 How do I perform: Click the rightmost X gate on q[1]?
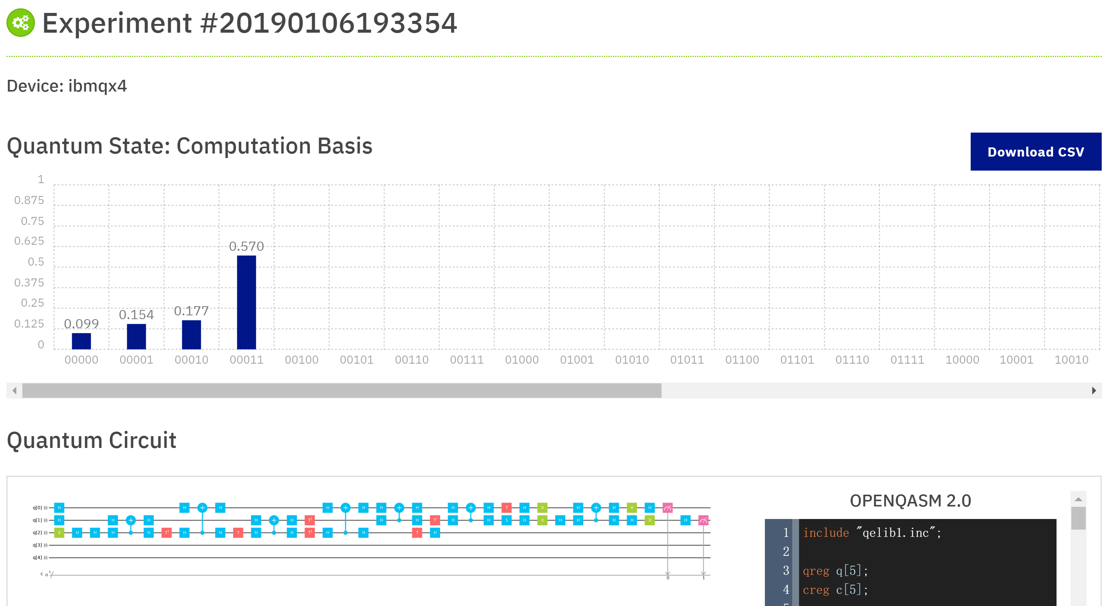tap(650, 520)
